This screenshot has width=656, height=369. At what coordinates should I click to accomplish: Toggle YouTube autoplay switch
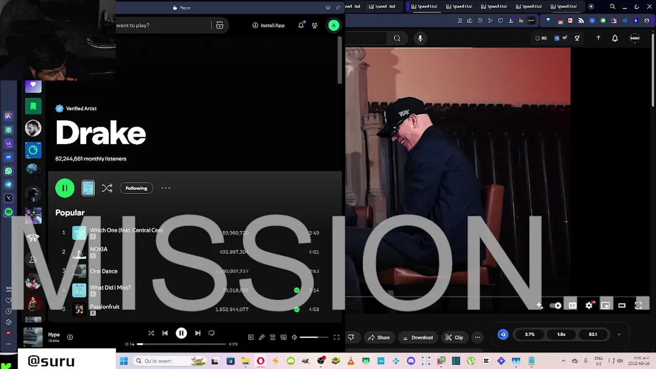pos(556,305)
